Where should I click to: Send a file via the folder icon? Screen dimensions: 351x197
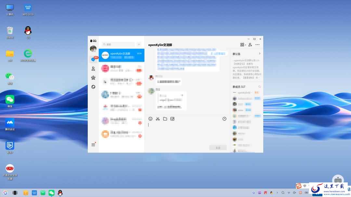pyautogui.click(x=165, y=119)
